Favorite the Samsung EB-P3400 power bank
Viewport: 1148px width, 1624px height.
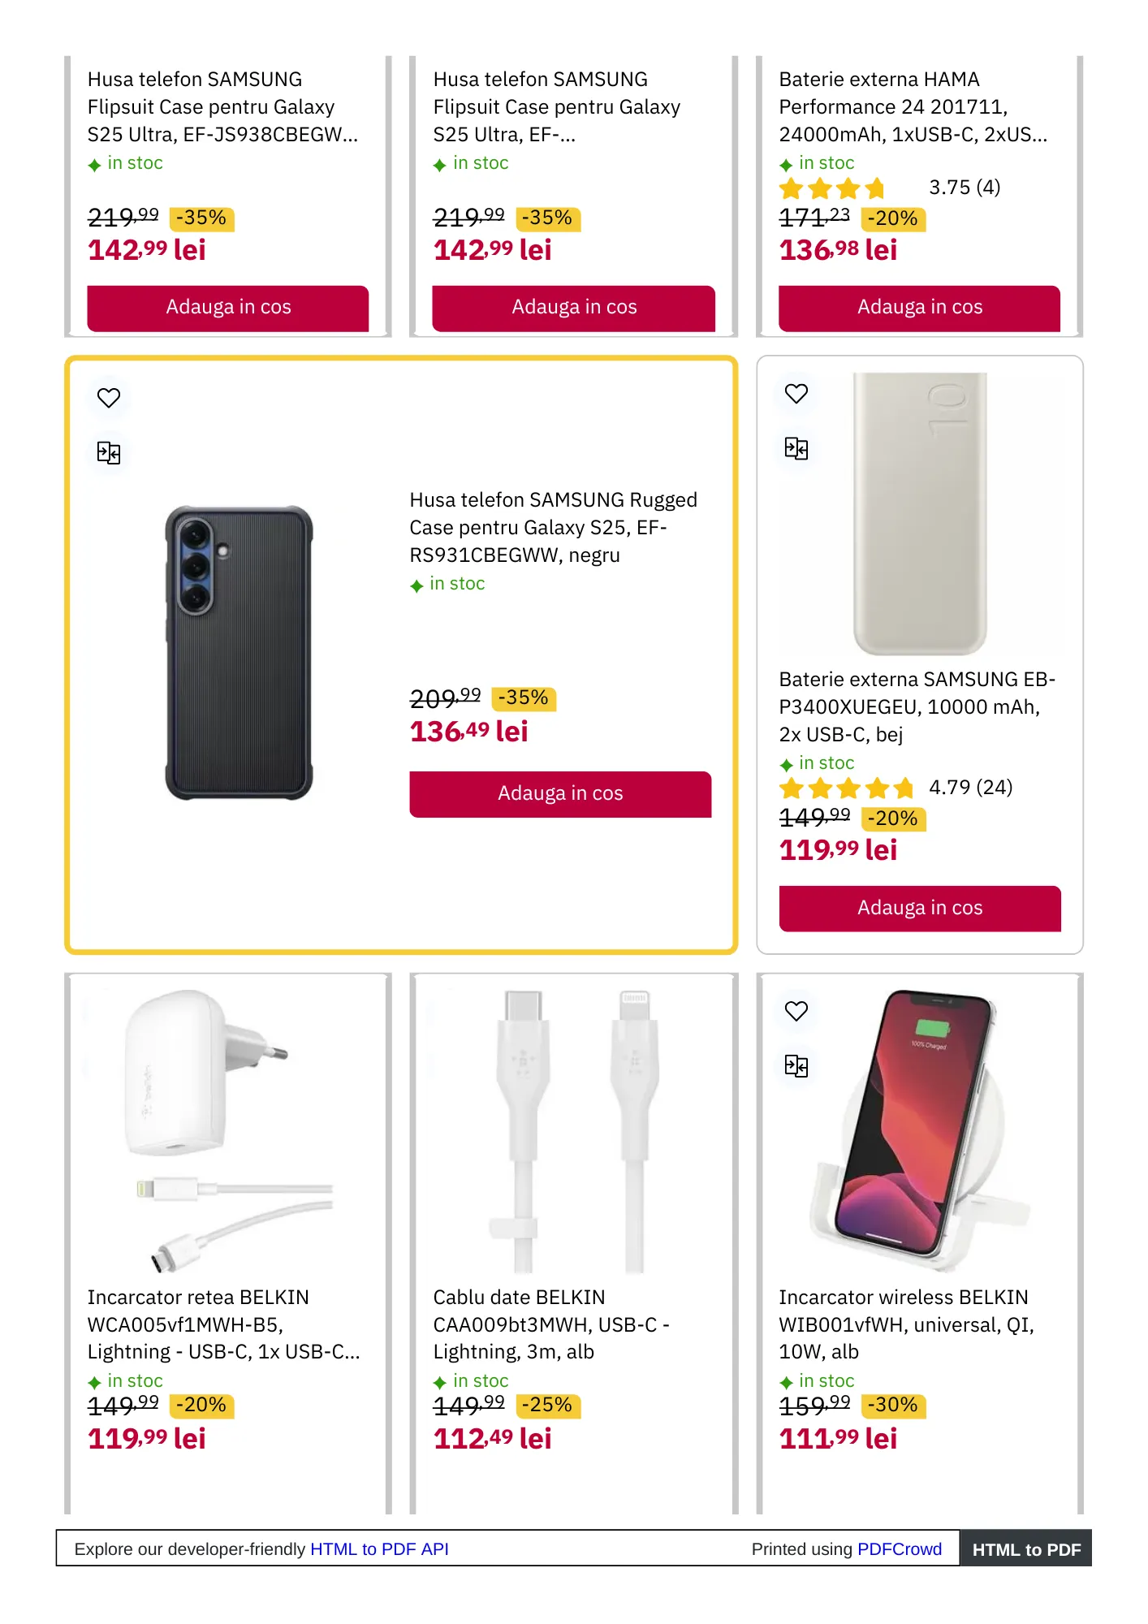[796, 394]
